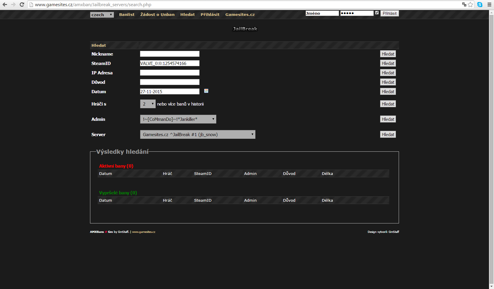Search by Nickname with its Hledat button
494x289 pixels.
point(388,54)
